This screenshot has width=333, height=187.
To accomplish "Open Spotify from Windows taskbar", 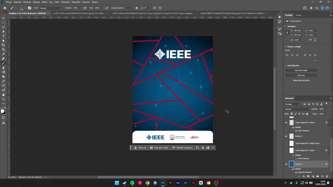I will (x=132, y=183).
